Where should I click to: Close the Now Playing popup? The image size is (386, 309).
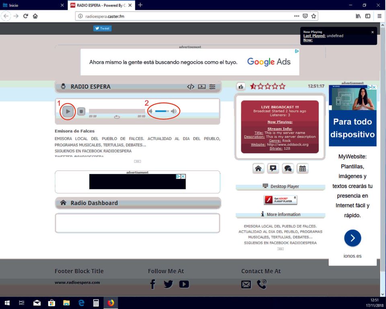372,32
